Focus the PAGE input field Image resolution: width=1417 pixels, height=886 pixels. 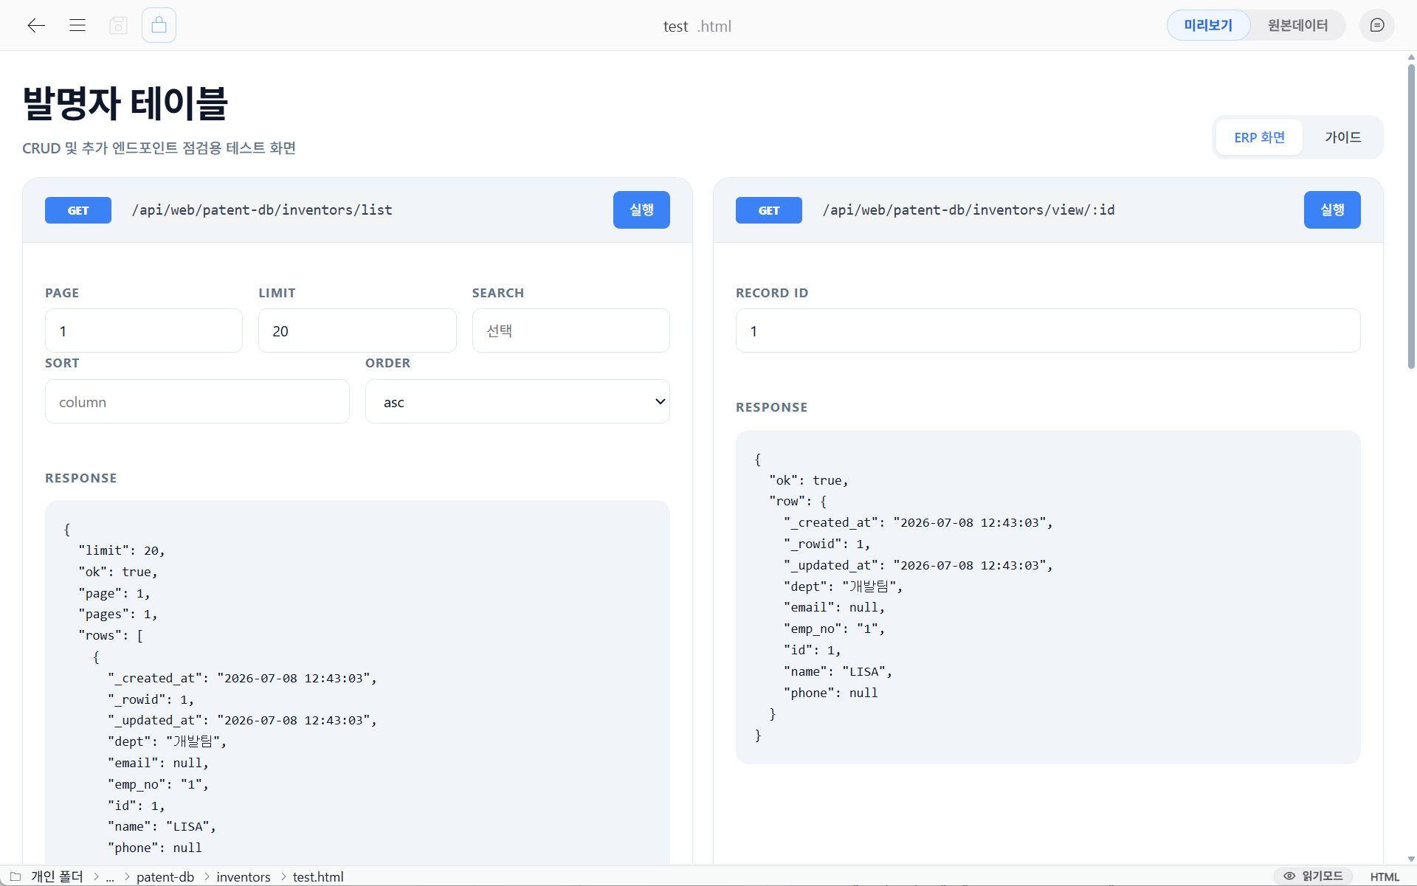click(x=144, y=330)
